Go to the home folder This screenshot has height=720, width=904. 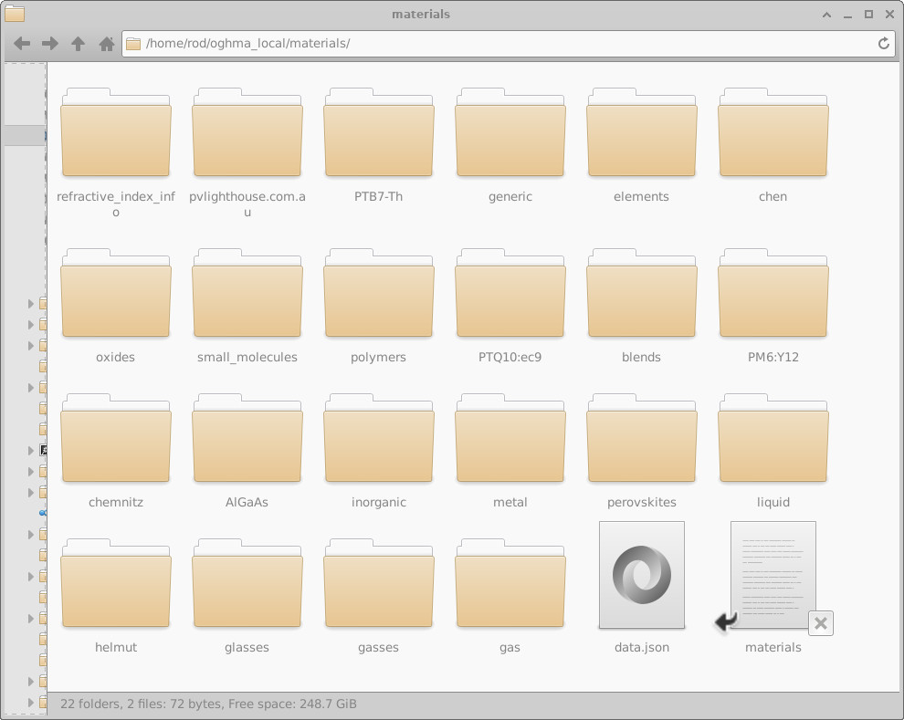(105, 43)
